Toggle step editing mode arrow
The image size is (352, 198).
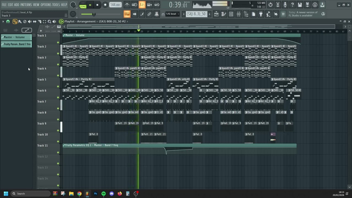pyautogui.click(x=134, y=14)
